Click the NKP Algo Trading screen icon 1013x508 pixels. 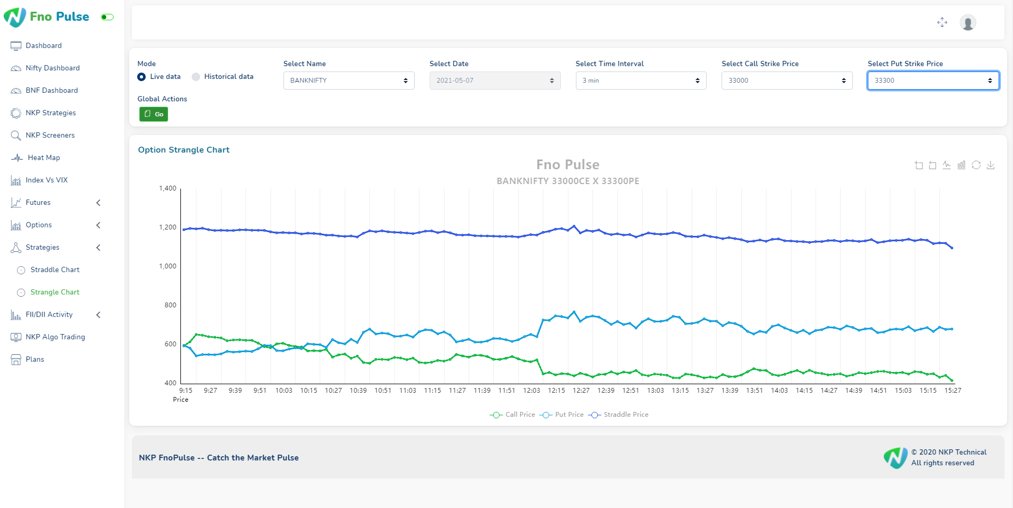click(16, 337)
